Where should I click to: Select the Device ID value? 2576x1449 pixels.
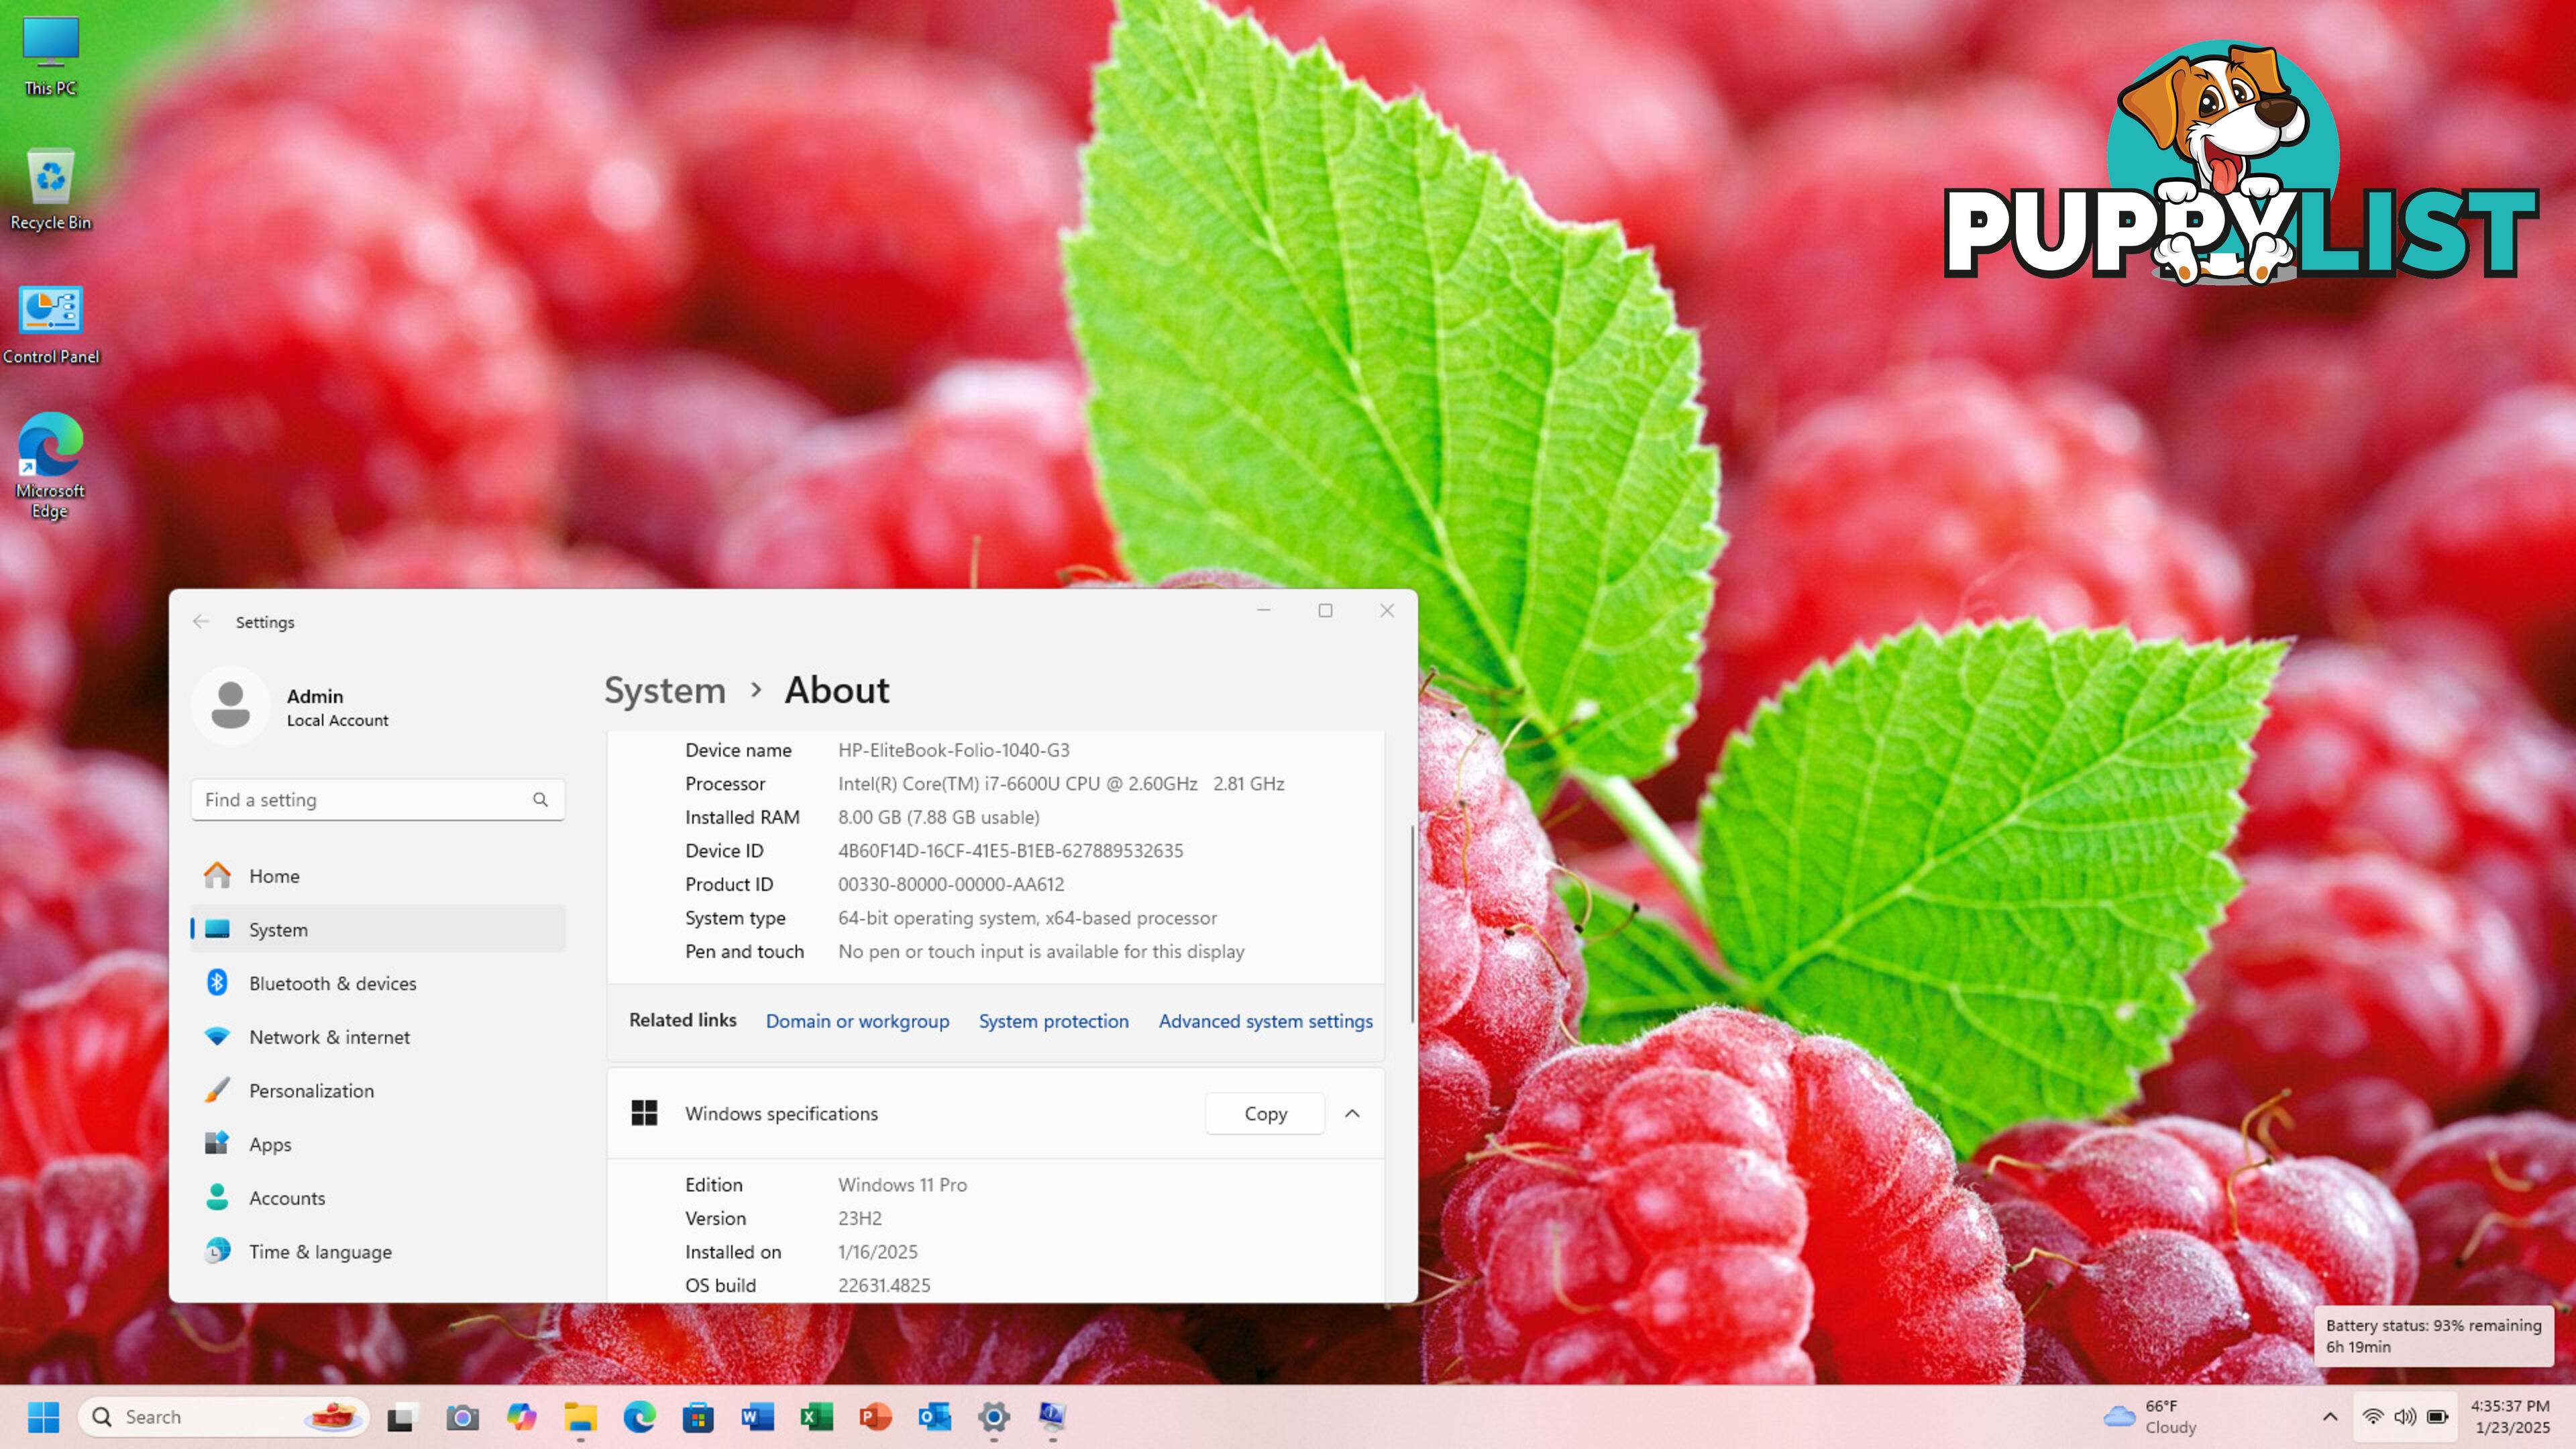coord(1010,850)
